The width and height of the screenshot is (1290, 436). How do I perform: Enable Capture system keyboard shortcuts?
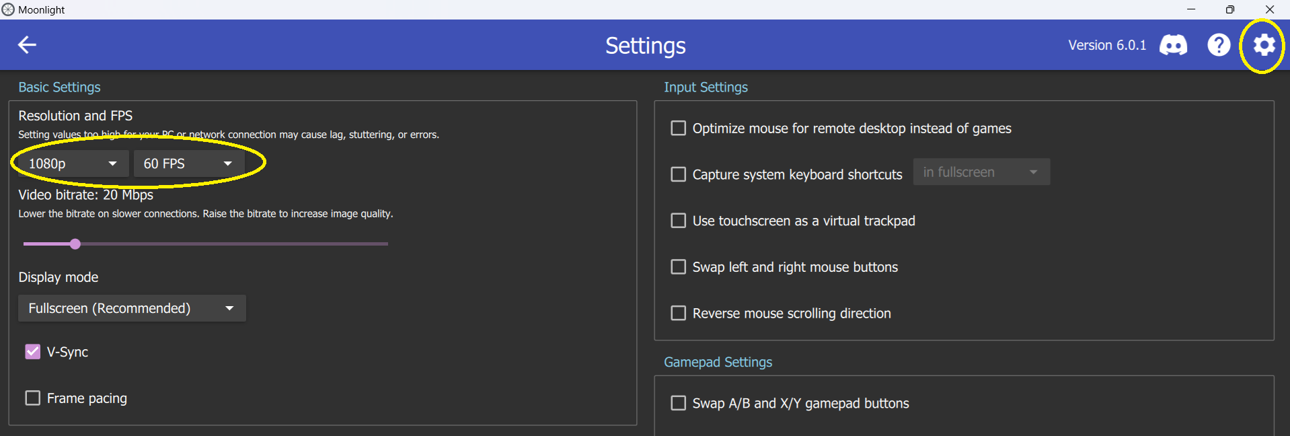pos(679,174)
